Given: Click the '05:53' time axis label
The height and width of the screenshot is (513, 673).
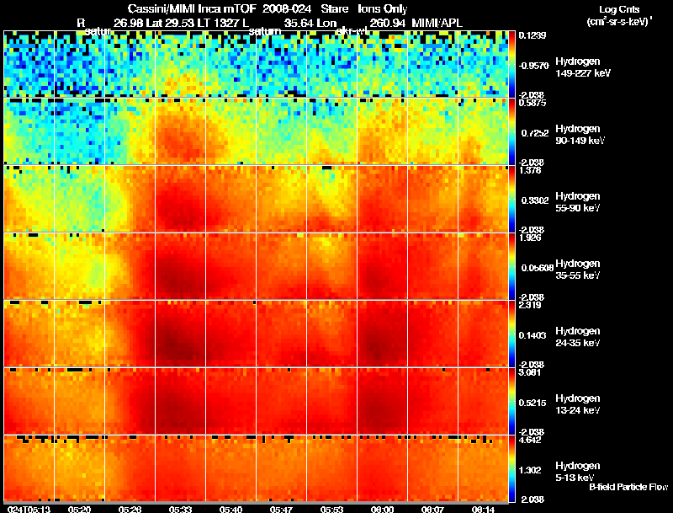Looking at the screenshot, I should 331,510.
